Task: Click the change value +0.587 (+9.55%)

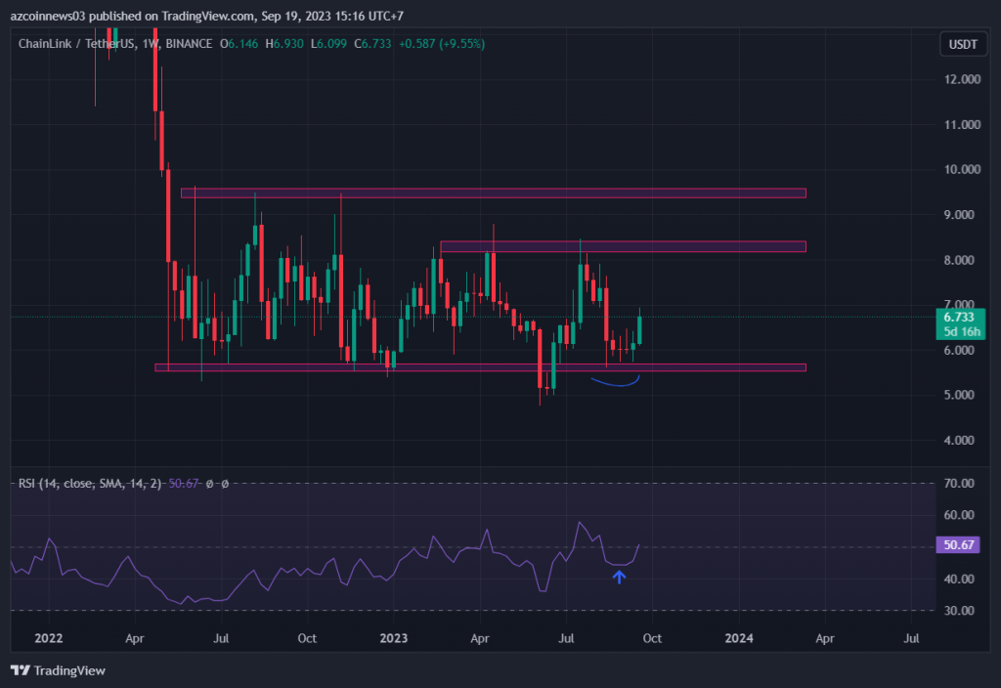Action: [442, 43]
